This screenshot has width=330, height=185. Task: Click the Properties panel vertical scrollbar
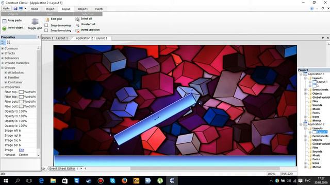38,99
